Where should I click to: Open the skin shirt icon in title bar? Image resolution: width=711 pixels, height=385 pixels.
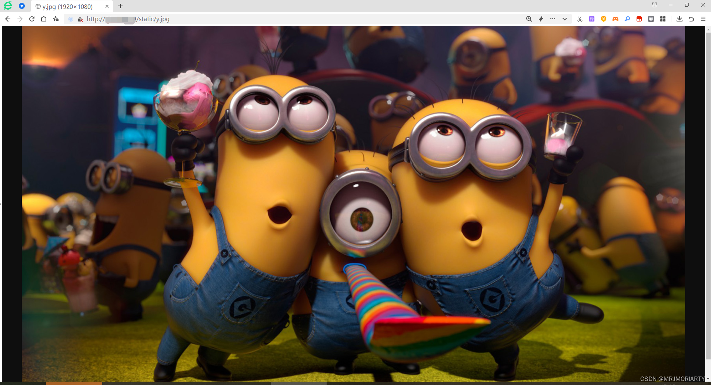click(655, 5)
